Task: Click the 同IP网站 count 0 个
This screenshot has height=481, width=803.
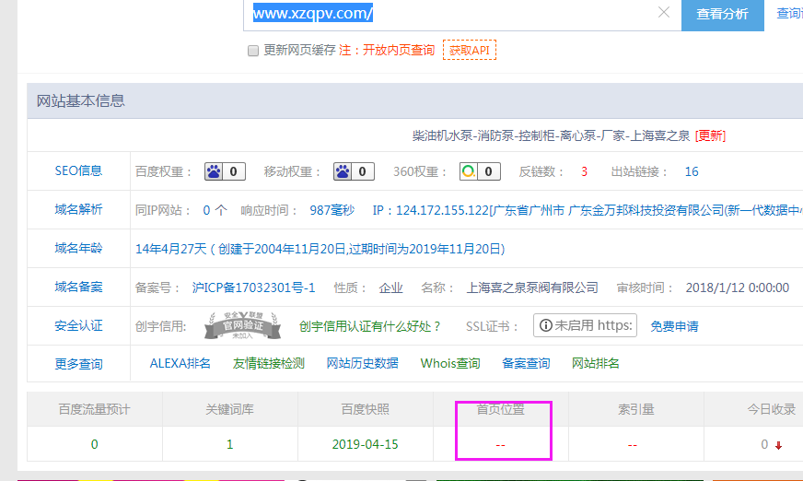Action: [215, 210]
